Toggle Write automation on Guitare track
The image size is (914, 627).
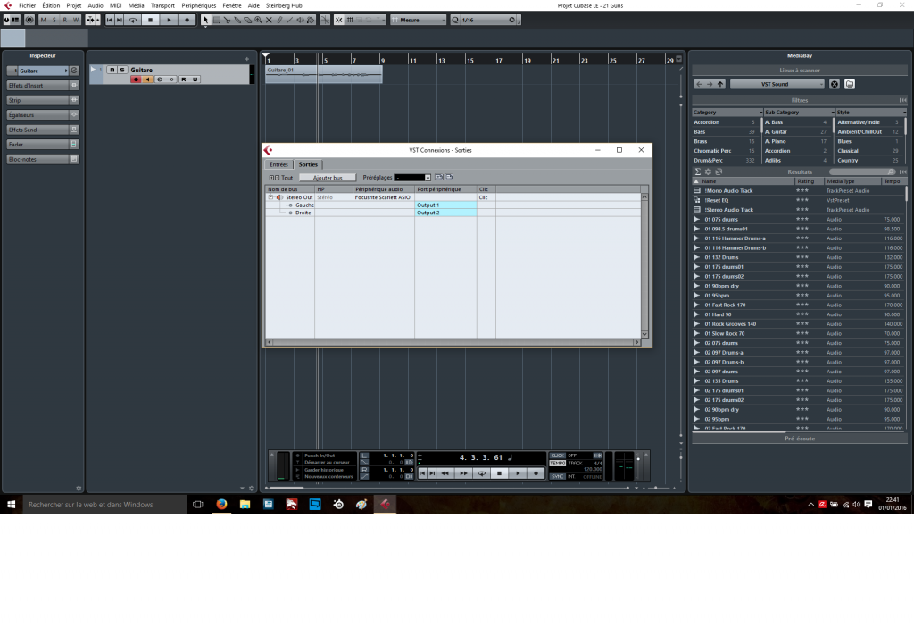click(x=195, y=79)
